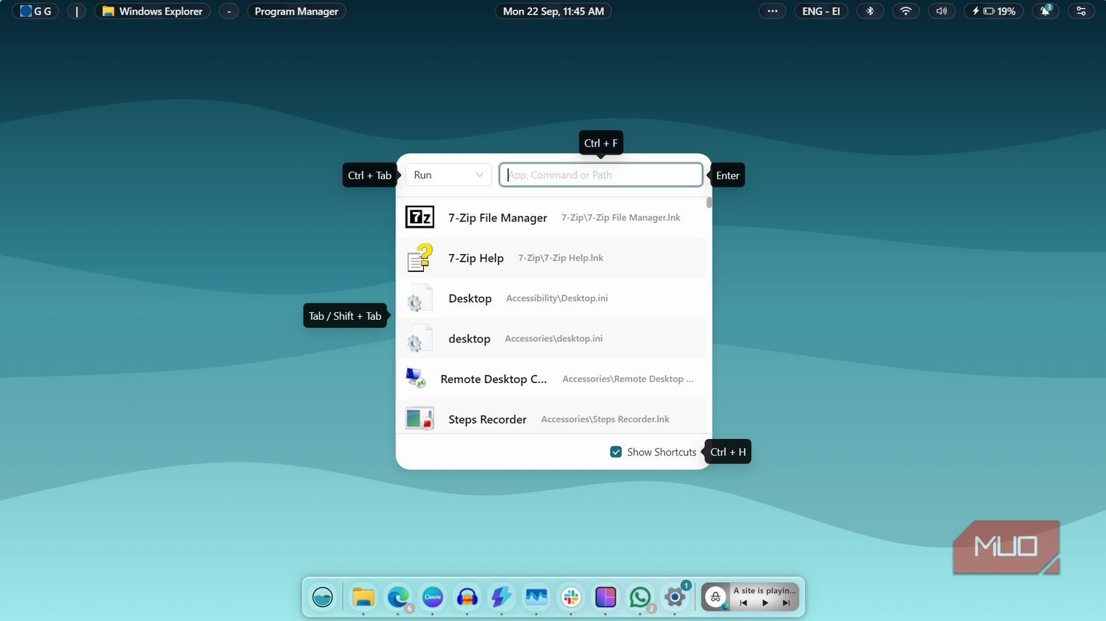
Task: Click the results list scrollbar thumb
Action: (709, 203)
